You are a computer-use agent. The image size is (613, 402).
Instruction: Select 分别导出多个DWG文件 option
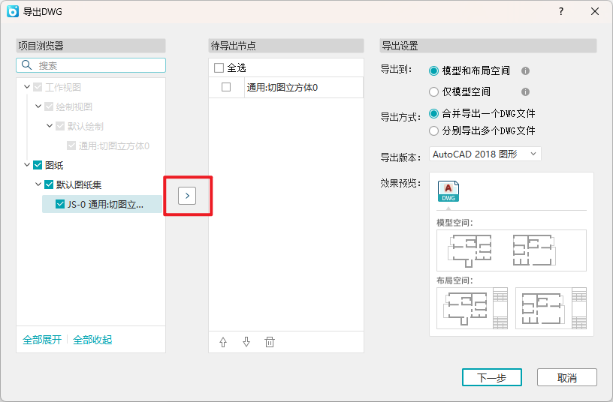(433, 130)
